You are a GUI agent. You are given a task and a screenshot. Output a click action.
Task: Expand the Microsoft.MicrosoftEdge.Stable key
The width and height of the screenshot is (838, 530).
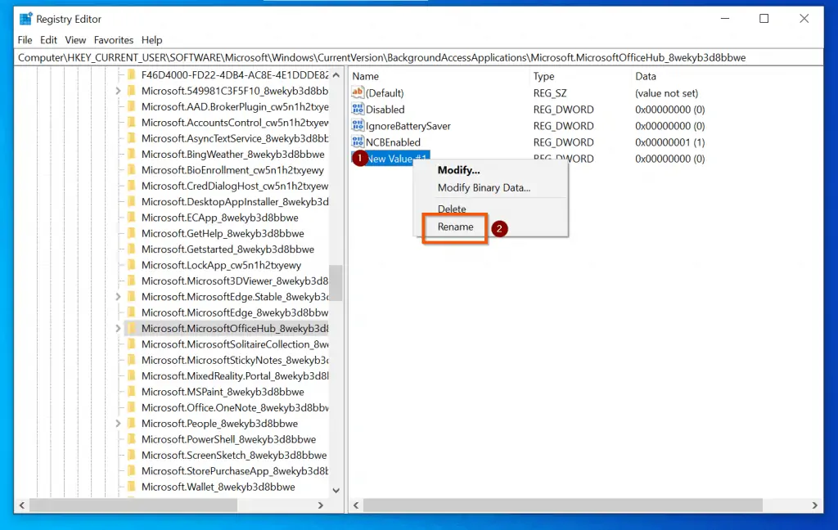(118, 296)
